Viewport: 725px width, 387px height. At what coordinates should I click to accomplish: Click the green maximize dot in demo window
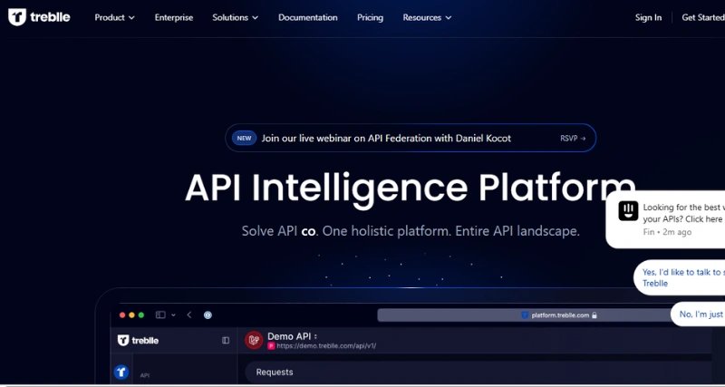coord(141,314)
